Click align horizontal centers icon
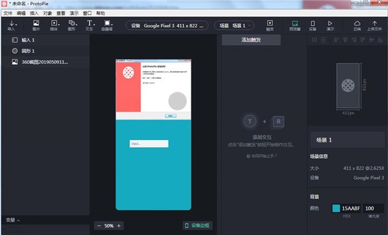This screenshot has width=388, height=235. (345, 40)
